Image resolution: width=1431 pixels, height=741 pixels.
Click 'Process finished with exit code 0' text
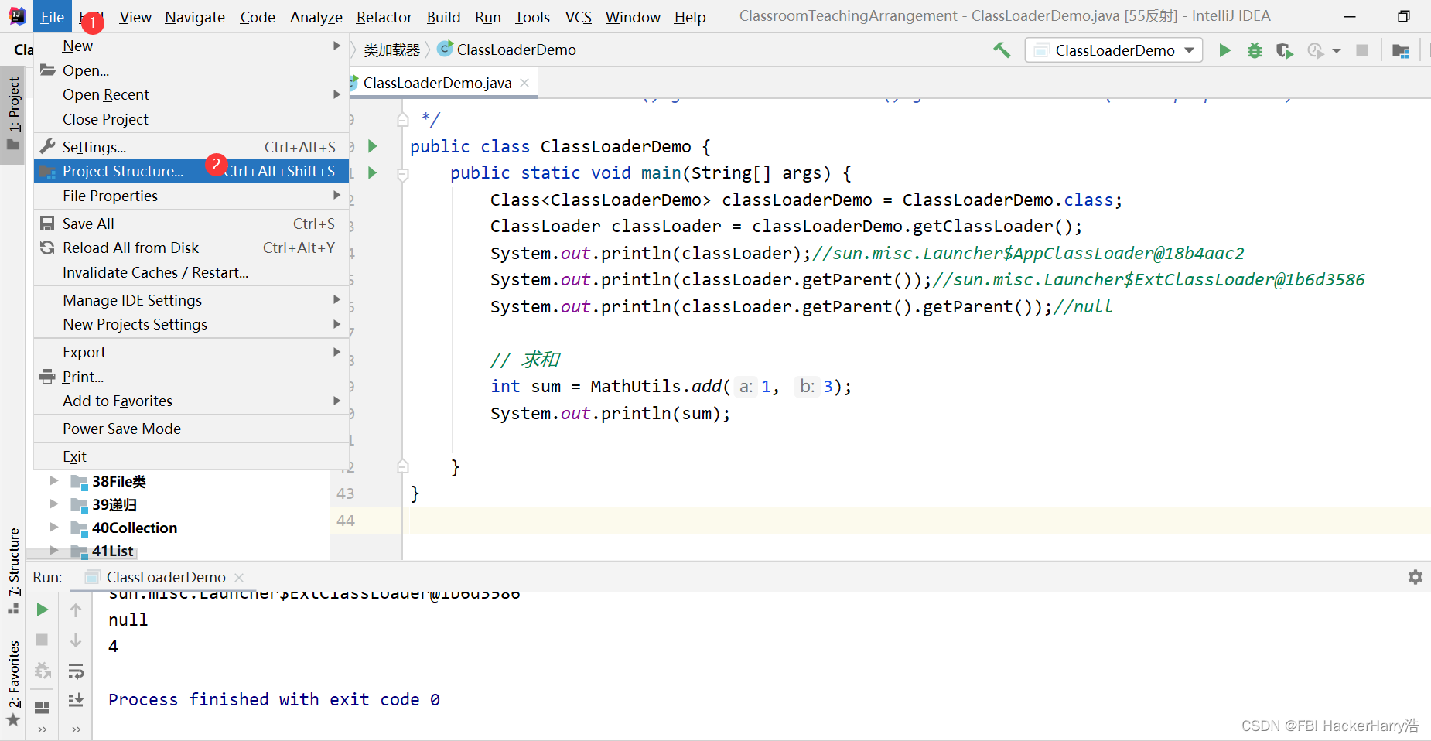pyautogui.click(x=275, y=699)
